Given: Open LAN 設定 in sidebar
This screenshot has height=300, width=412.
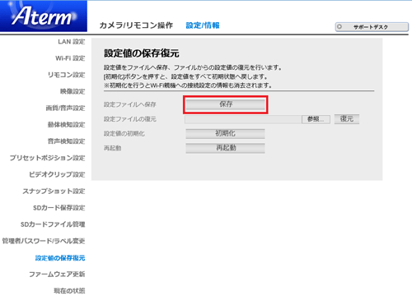Looking at the screenshot, I should click(x=72, y=42).
